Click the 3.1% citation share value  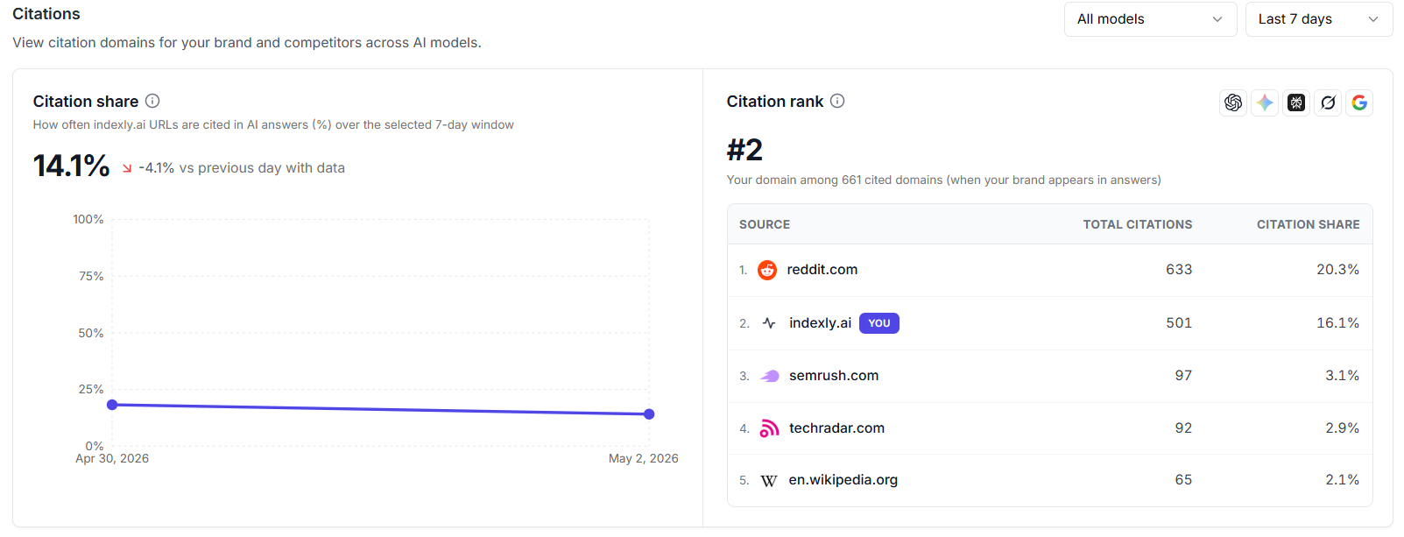click(1342, 376)
